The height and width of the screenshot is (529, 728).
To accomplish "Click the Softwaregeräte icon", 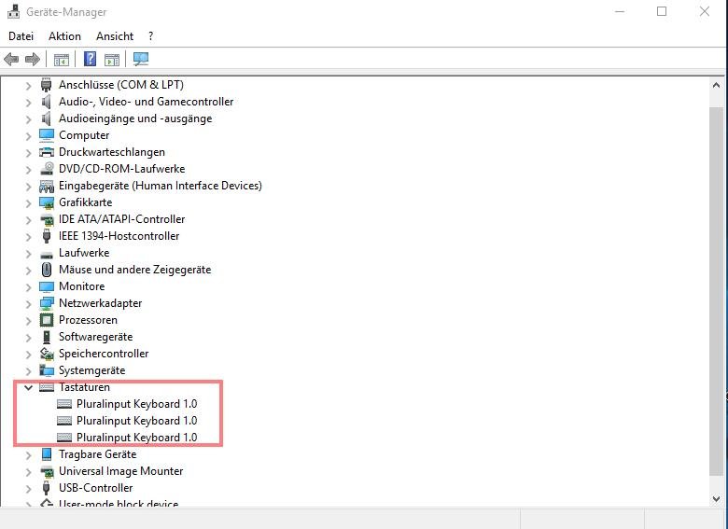I will pyautogui.click(x=46, y=337).
